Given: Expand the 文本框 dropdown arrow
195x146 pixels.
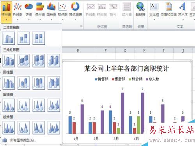Looking at the screenshot, I should (x=154, y=19).
